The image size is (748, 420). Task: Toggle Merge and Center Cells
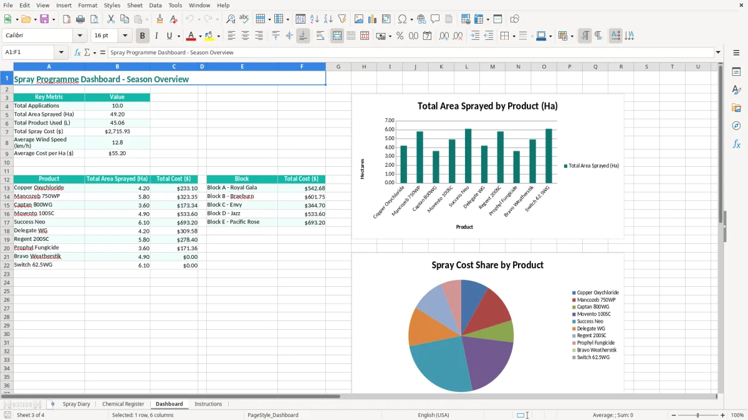pos(337,36)
